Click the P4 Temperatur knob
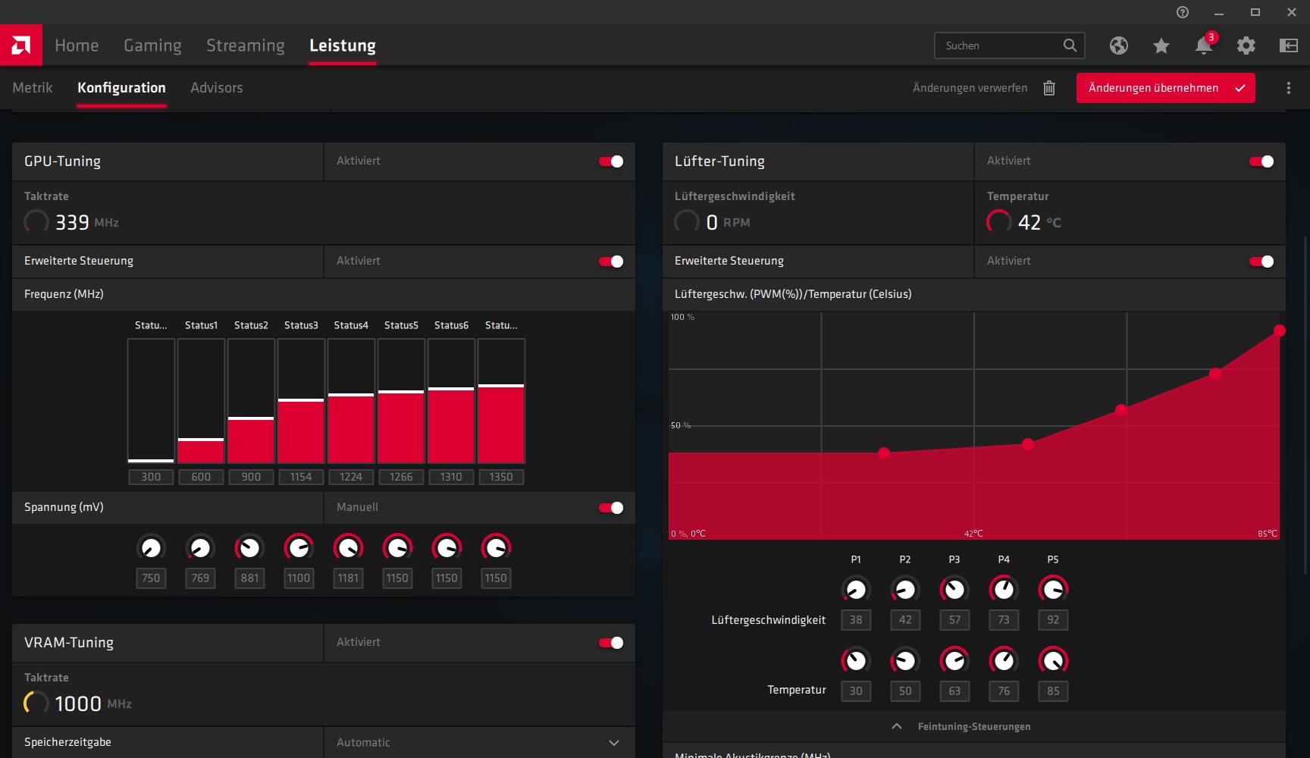 [1004, 660]
